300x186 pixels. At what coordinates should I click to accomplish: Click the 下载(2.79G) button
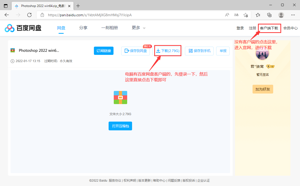(x=168, y=51)
